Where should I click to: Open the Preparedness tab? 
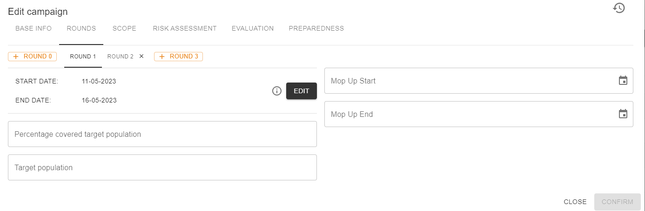tap(316, 28)
